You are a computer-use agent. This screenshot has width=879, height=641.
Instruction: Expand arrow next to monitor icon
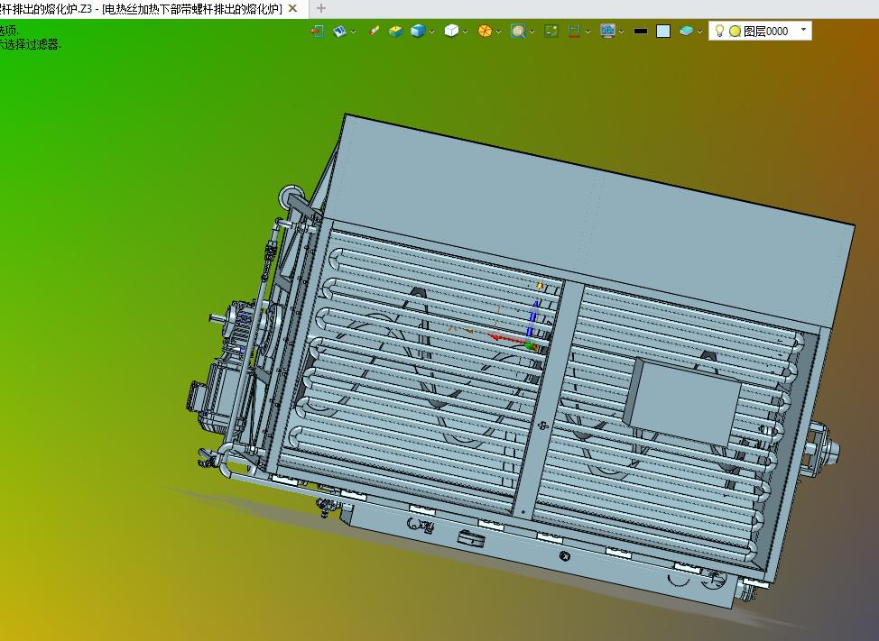[621, 32]
